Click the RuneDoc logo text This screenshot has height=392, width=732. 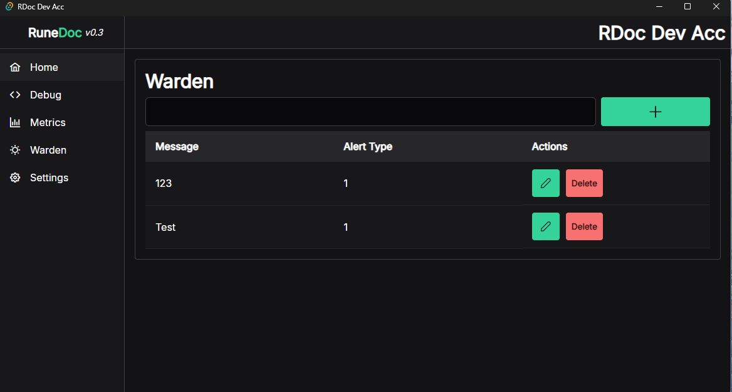(x=55, y=33)
